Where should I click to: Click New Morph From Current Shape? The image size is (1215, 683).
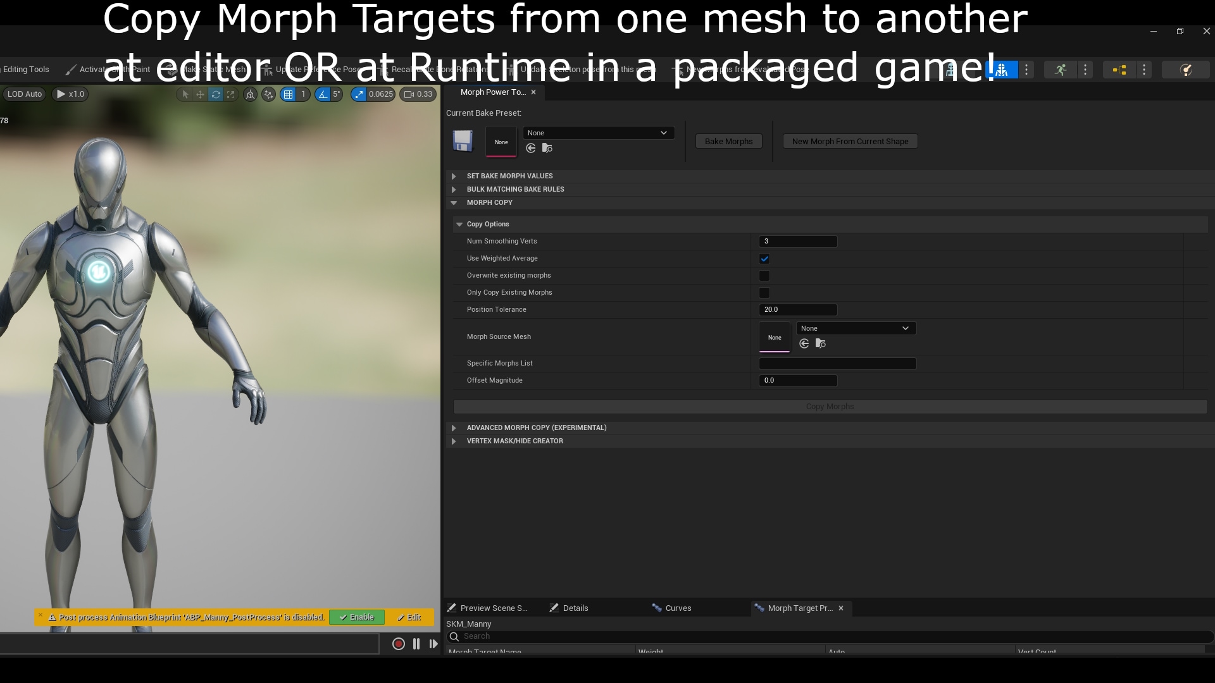[850, 142]
